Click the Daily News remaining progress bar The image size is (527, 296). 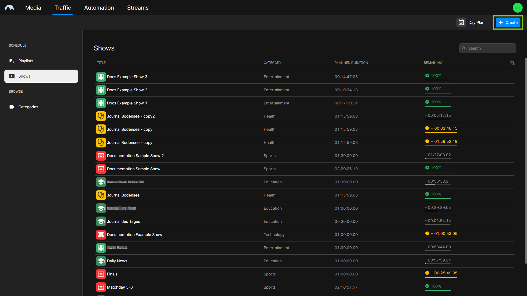(438, 264)
